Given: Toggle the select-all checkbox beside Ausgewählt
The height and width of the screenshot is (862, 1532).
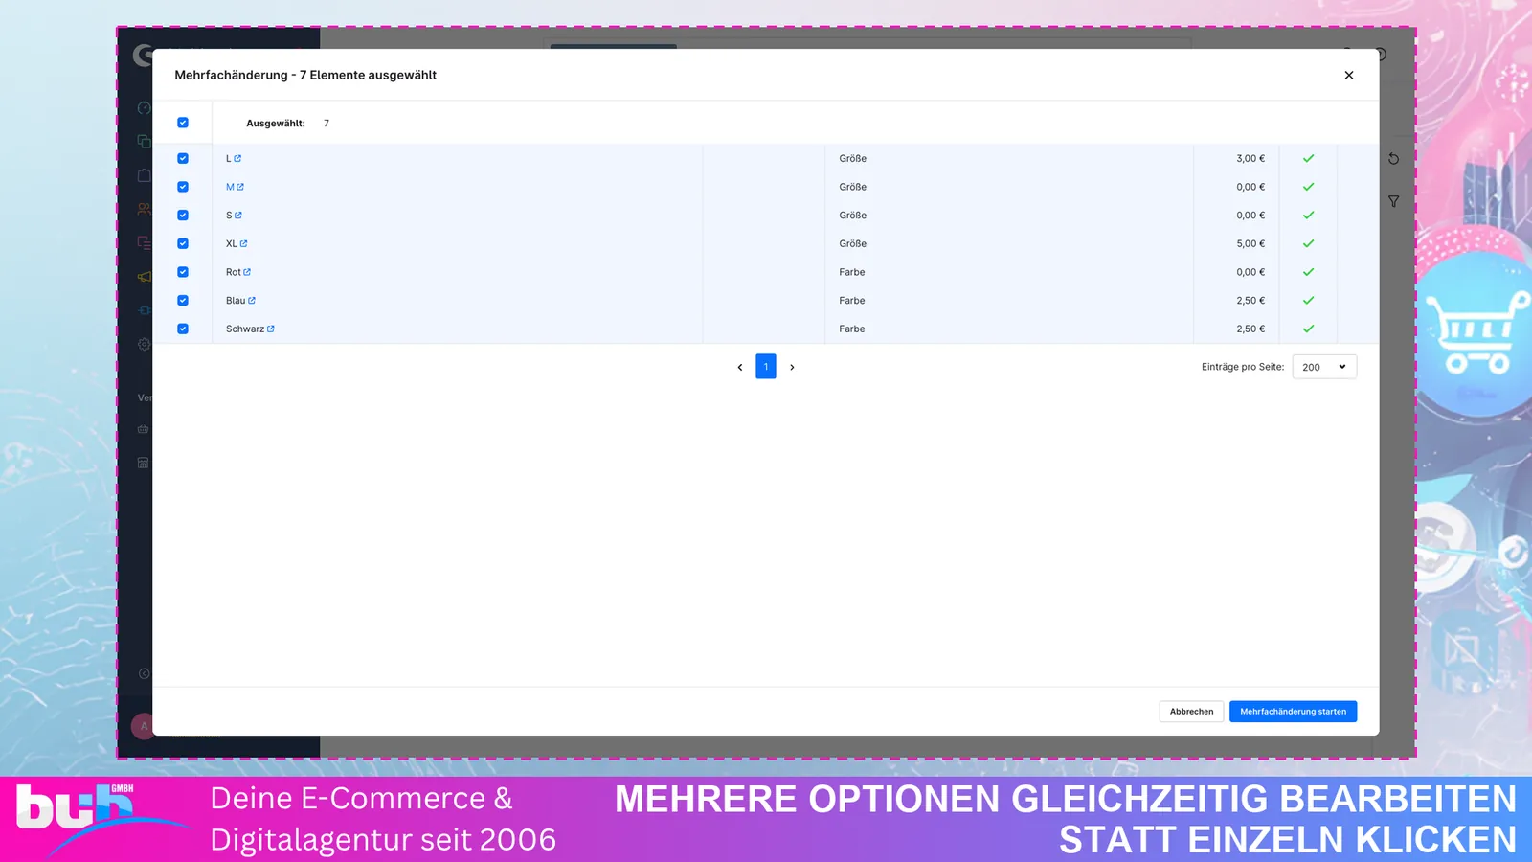Looking at the screenshot, I should click(183, 123).
